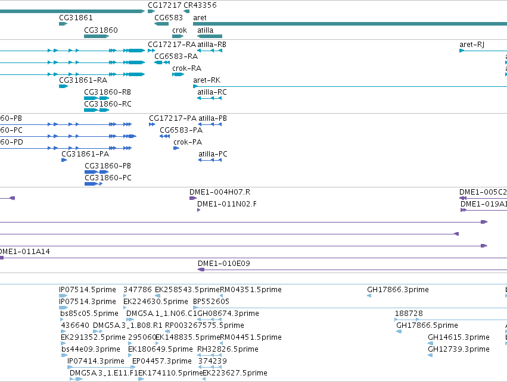Select transcript CG17217-RA
Image resolution: width=507 pixels, height=382 pixels.
[151, 51]
